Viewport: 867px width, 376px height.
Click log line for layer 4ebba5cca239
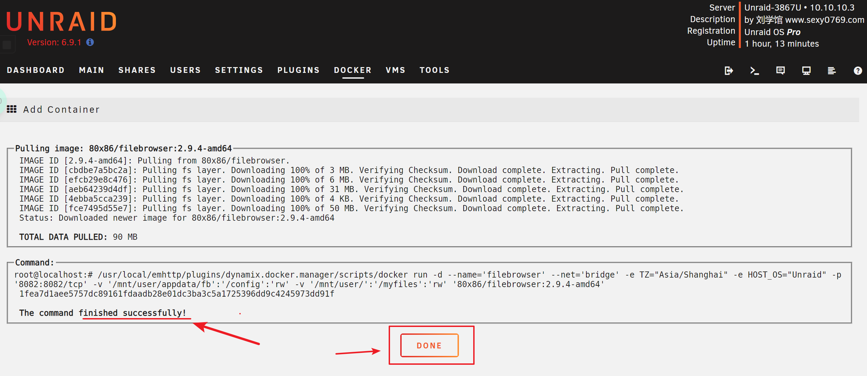click(x=349, y=199)
